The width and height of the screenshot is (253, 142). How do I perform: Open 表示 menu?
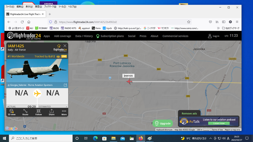point(29,7)
